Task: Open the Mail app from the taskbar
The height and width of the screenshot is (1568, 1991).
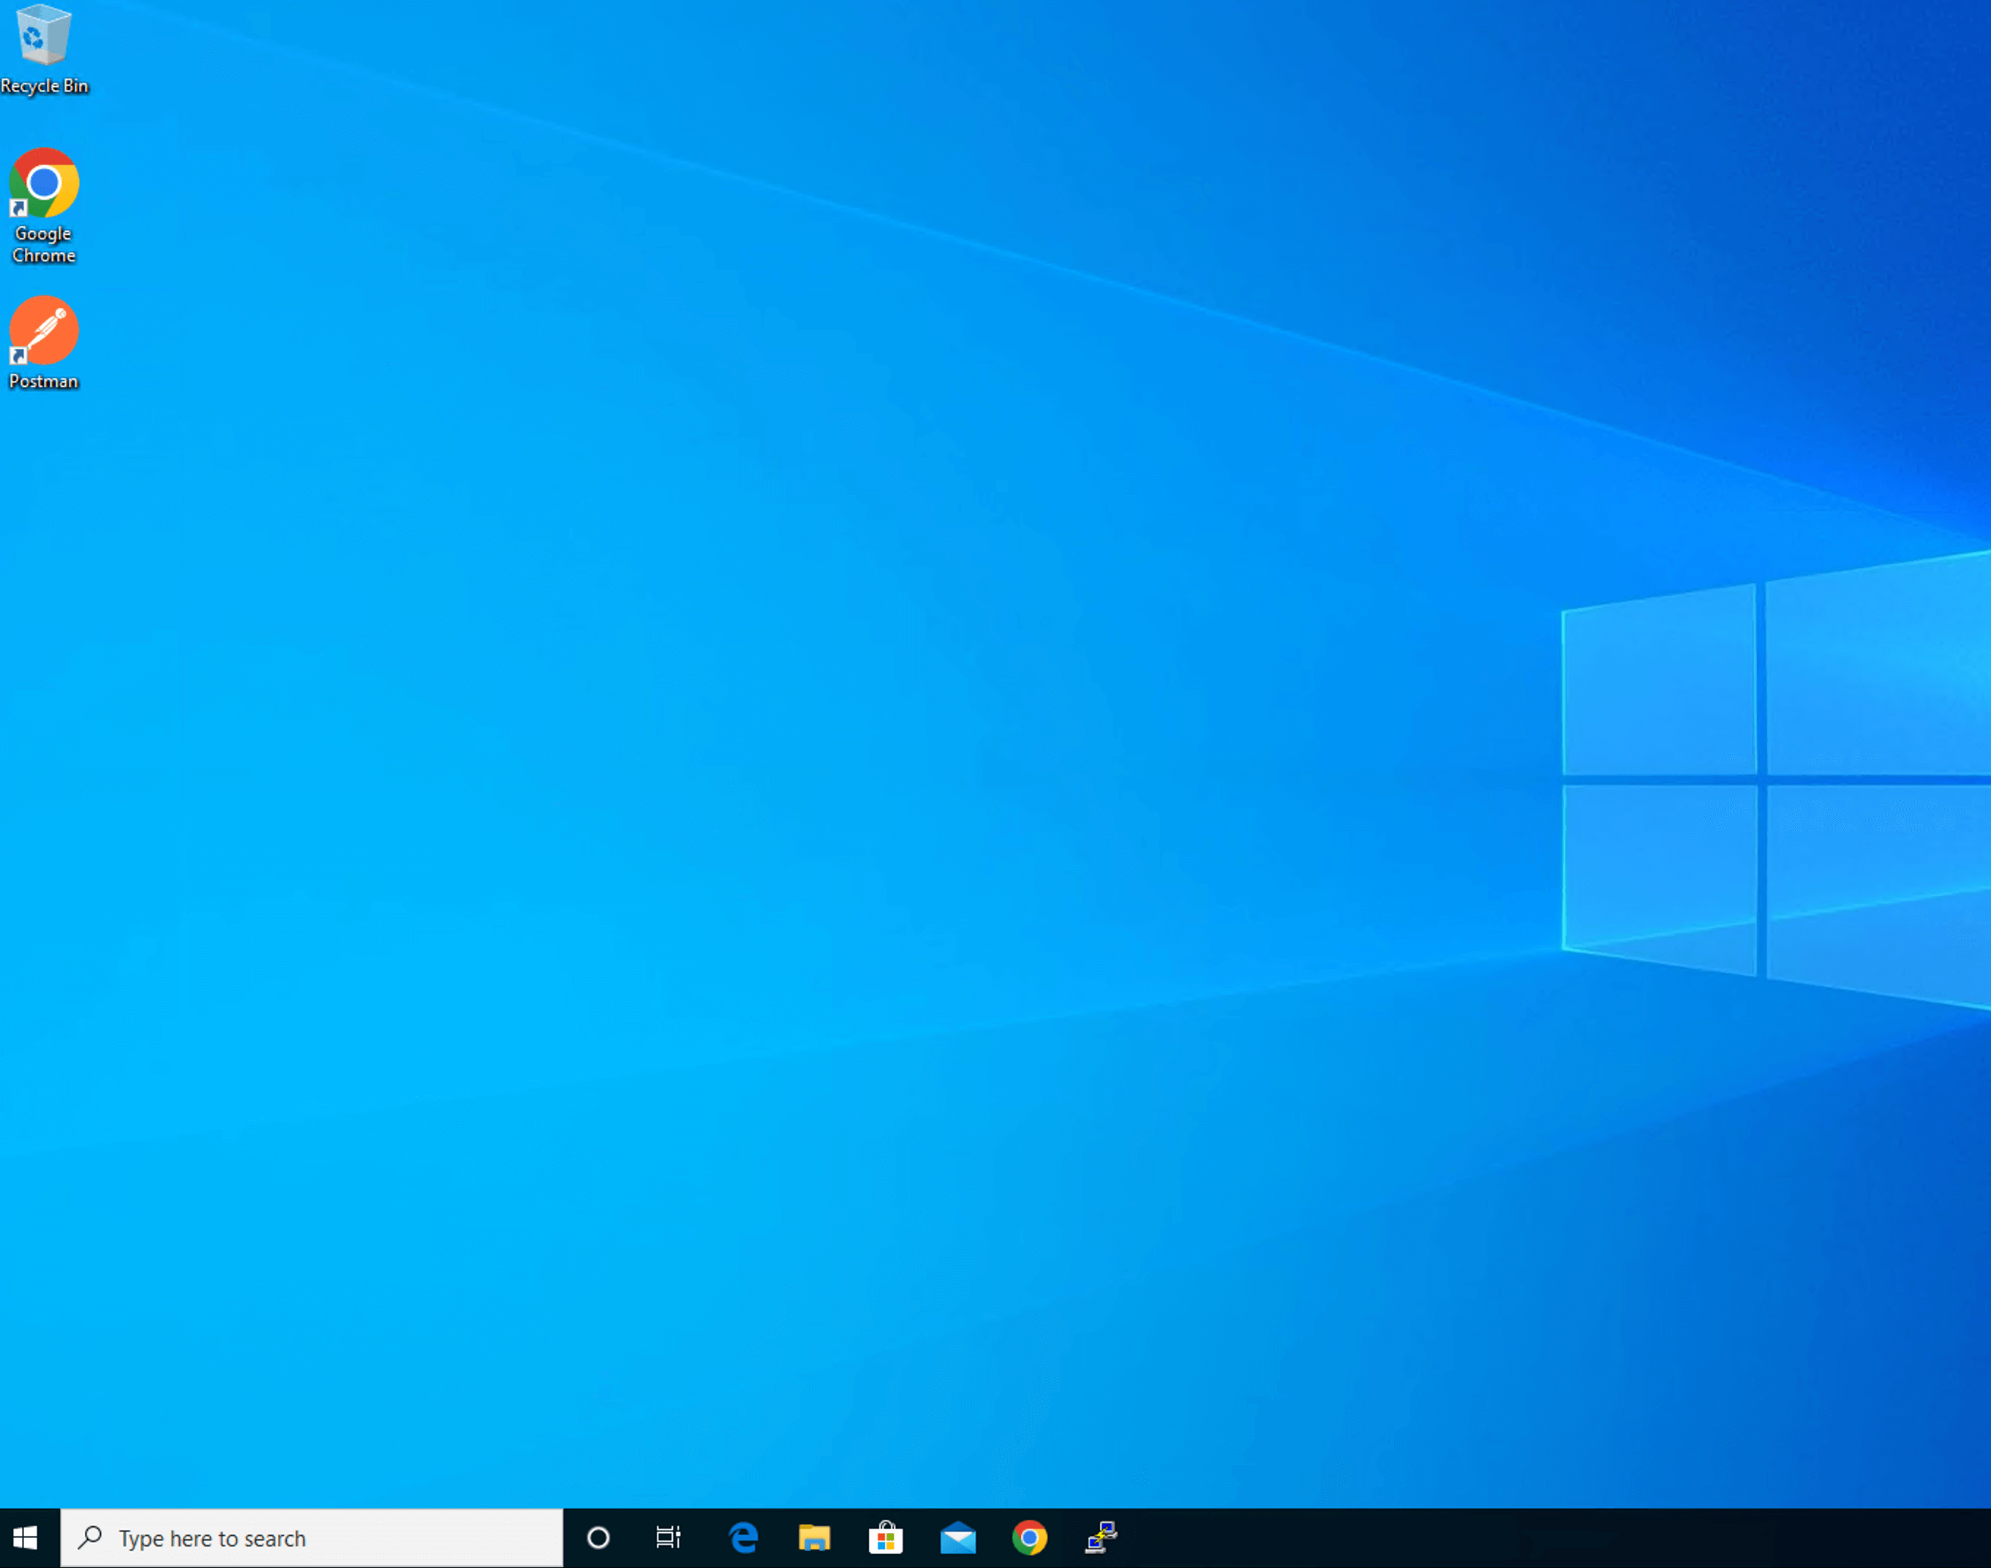Action: point(957,1538)
